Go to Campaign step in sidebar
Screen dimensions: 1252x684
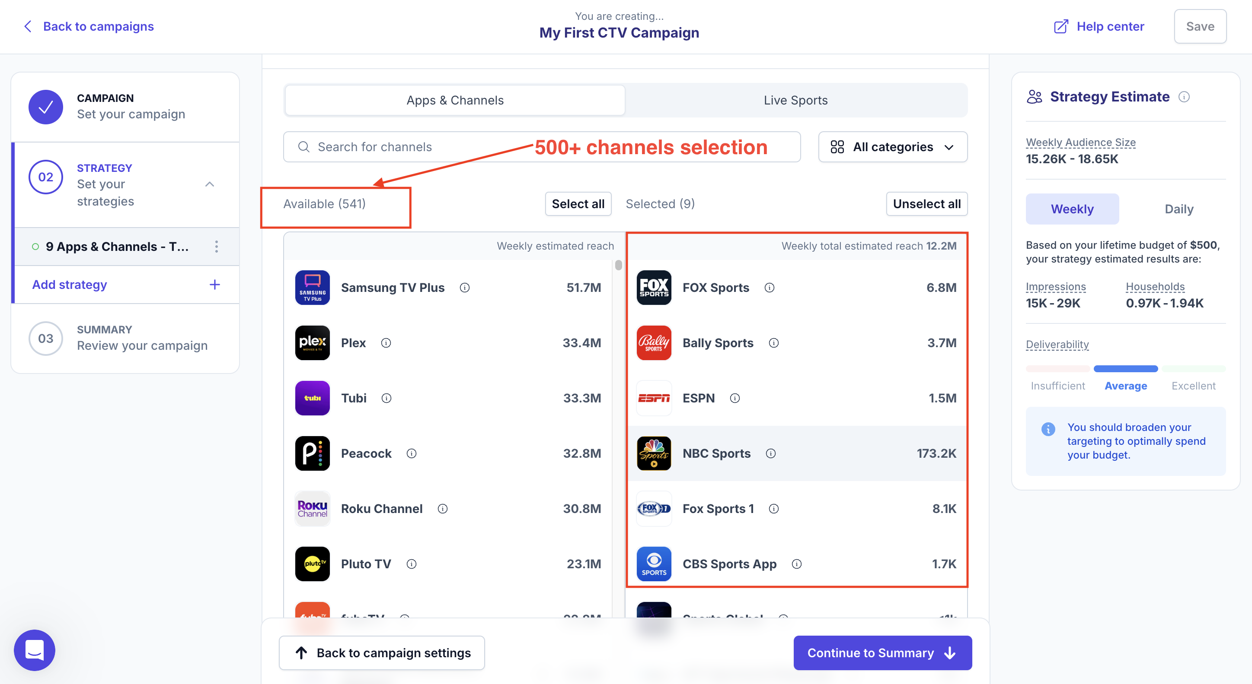click(x=125, y=107)
